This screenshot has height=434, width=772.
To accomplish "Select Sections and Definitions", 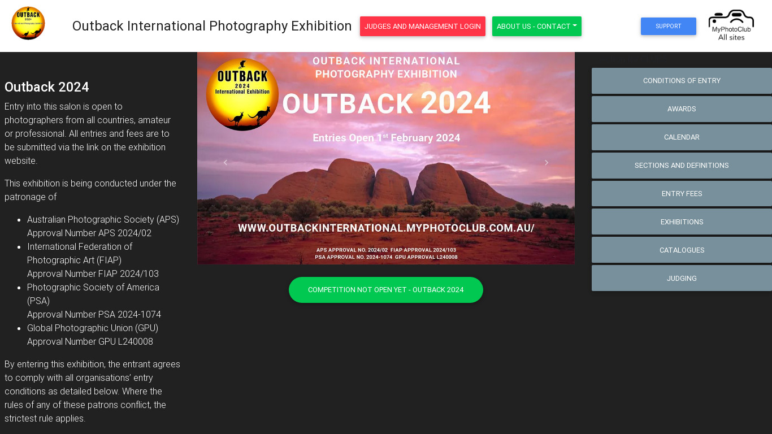I will pyautogui.click(x=682, y=166).
